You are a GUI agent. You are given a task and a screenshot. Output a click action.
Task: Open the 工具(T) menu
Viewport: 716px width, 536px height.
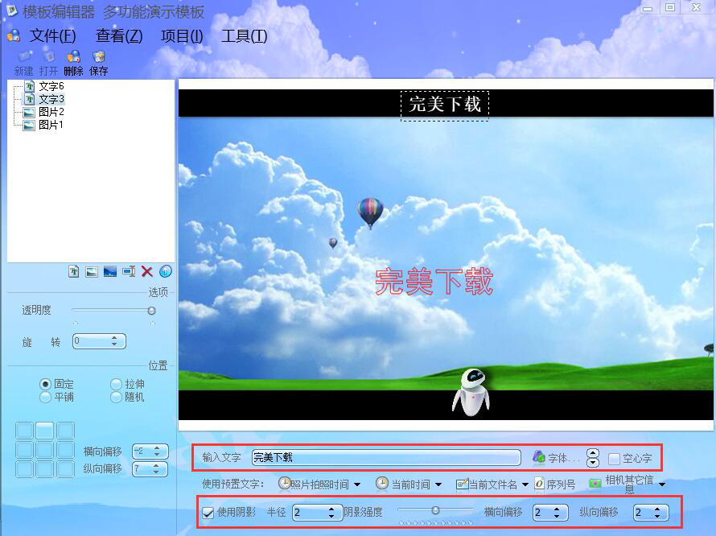(x=244, y=35)
